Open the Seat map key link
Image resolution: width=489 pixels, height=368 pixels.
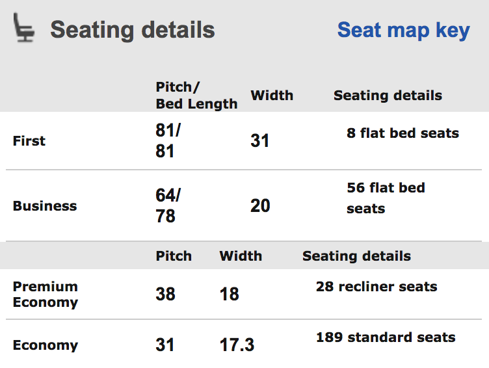coord(404,31)
